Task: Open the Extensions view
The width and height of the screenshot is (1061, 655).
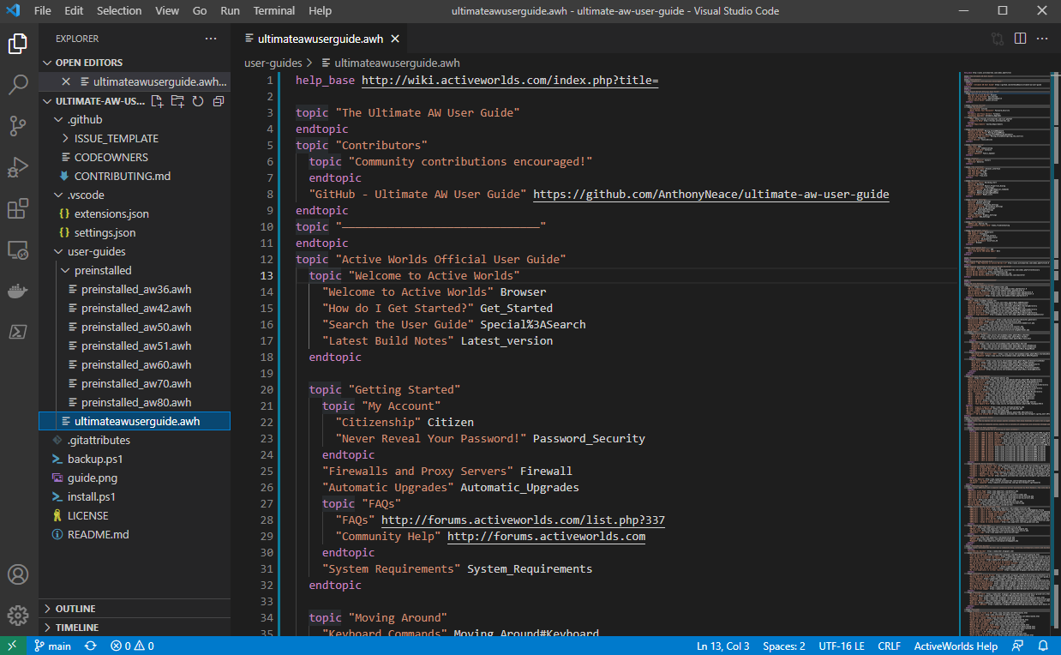Action: click(19, 208)
